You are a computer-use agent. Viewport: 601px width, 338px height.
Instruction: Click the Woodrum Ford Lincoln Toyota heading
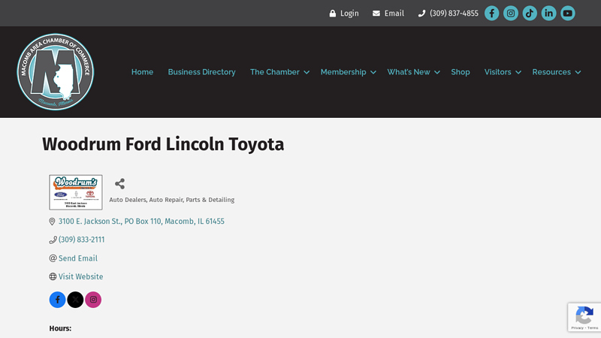[163, 144]
